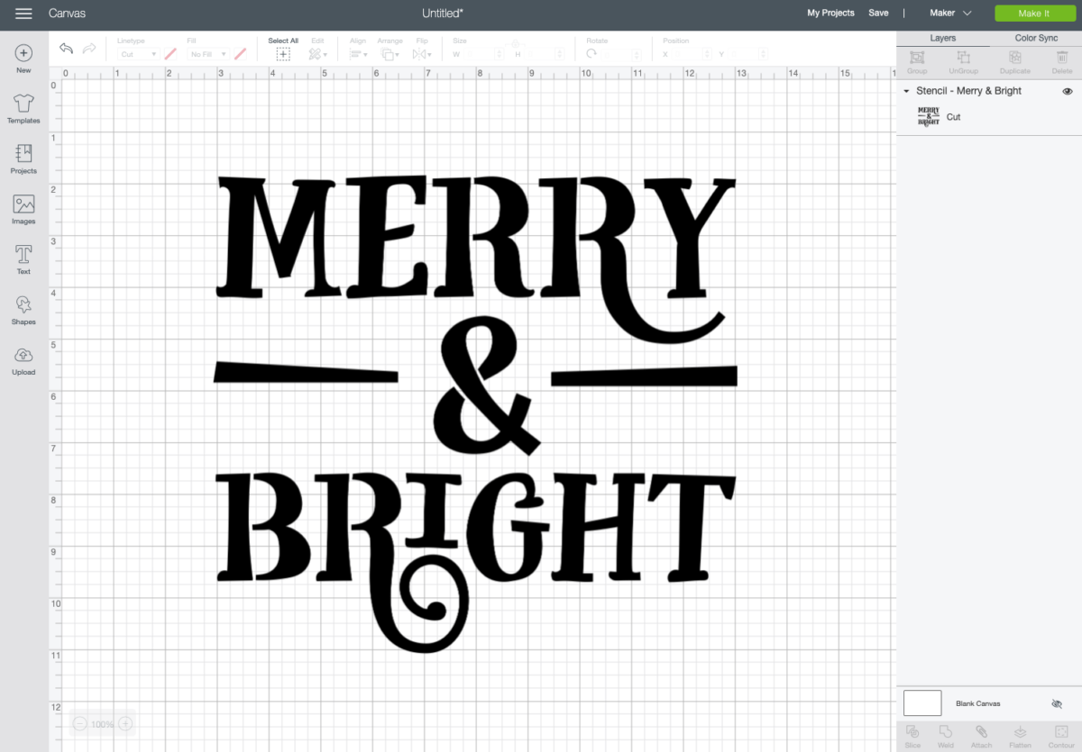Screen dimensions: 1082x752
Task: Click the Blank Canvas color swatch
Action: click(922, 703)
